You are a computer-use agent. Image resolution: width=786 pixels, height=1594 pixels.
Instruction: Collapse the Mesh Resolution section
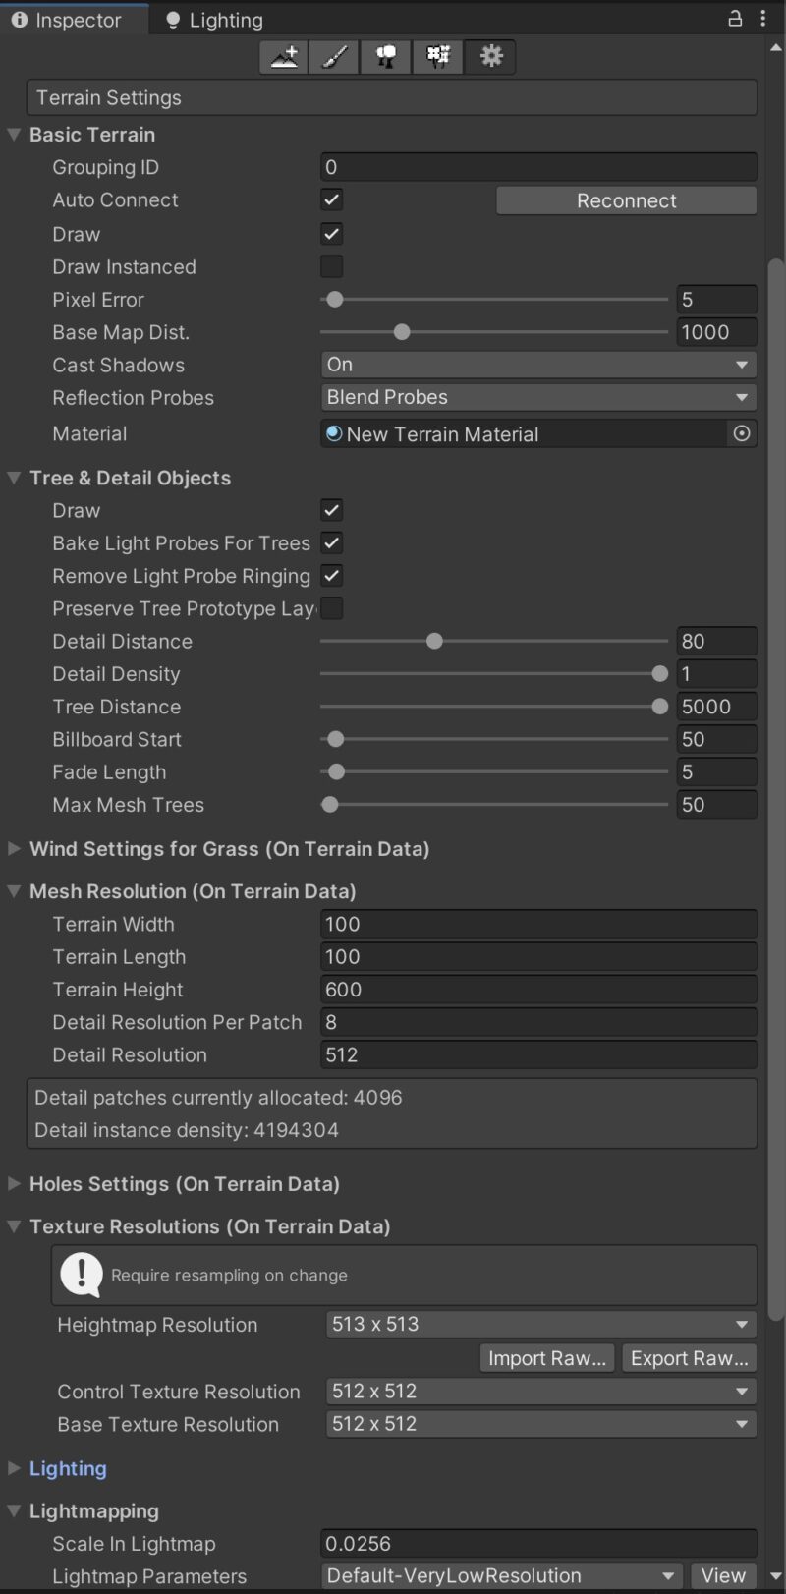(x=15, y=891)
